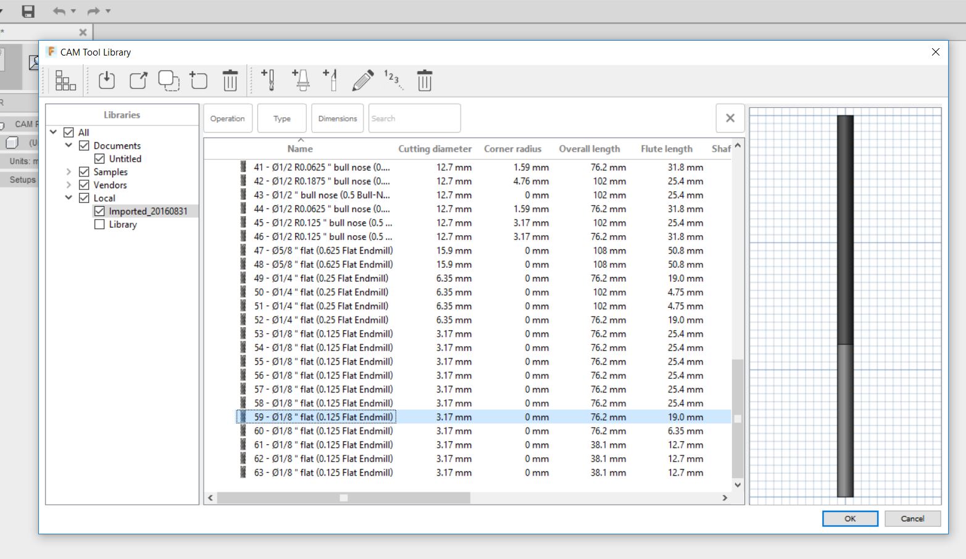Open the Operation filter
Screen dimensions: 966x559
click(228, 118)
